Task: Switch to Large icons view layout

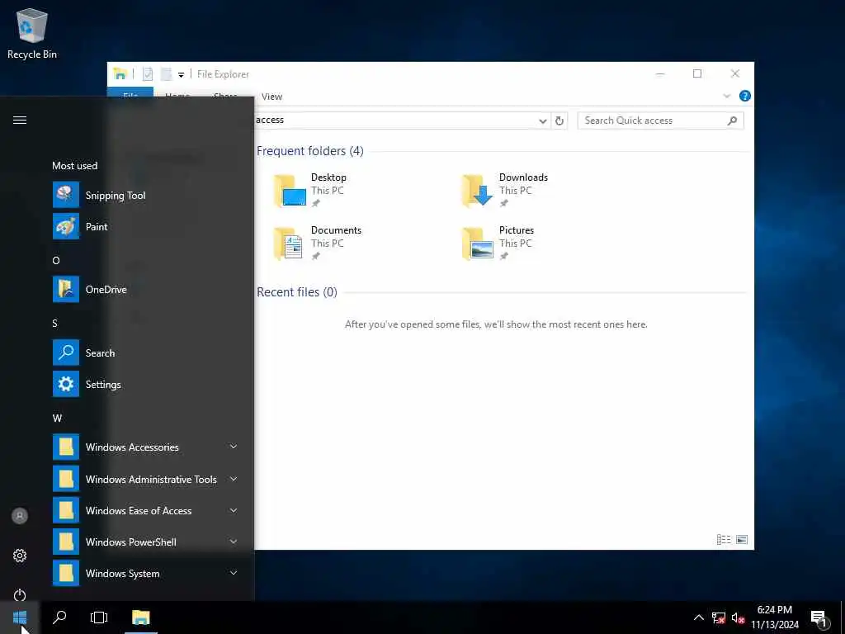Action: coord(742,540)
